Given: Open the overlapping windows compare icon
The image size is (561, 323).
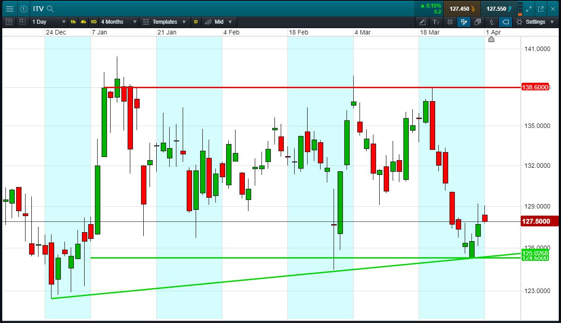Looking at the screenshot, I should (x=478, y=21).
